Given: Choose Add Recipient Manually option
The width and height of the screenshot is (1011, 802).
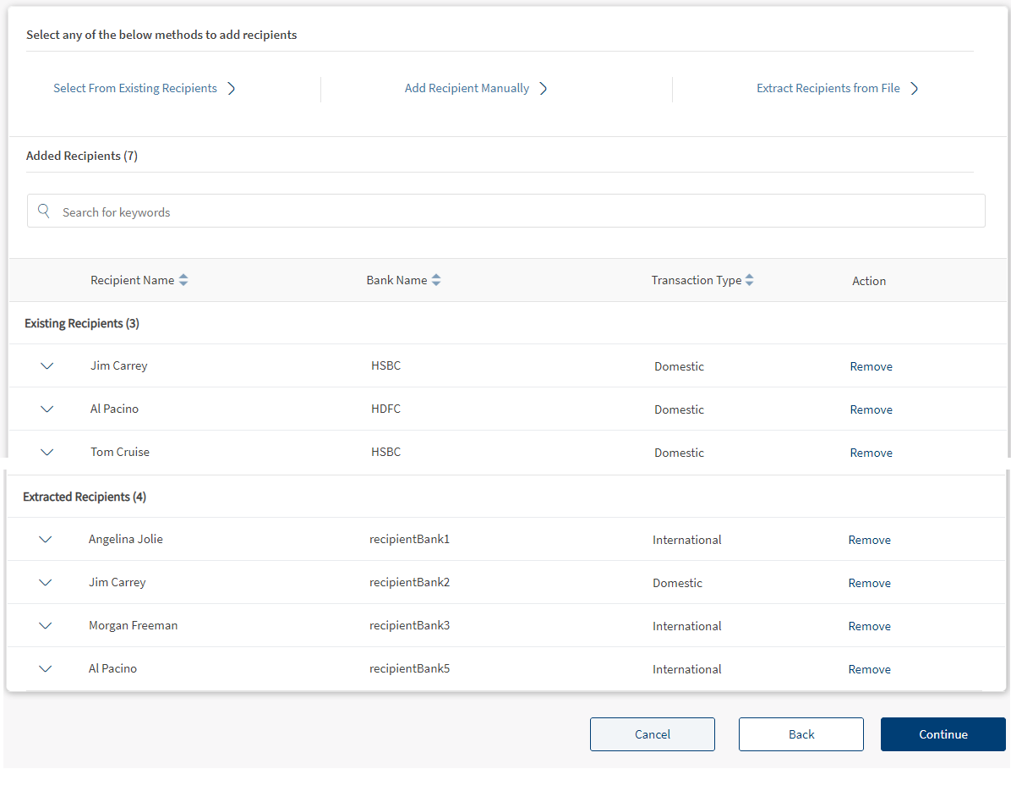Looking at the screenshot, I should [467, 89].
